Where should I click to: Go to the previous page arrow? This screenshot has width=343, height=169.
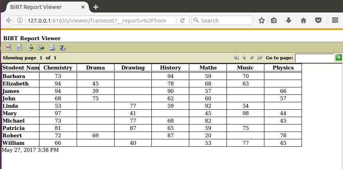pos(244,58)
